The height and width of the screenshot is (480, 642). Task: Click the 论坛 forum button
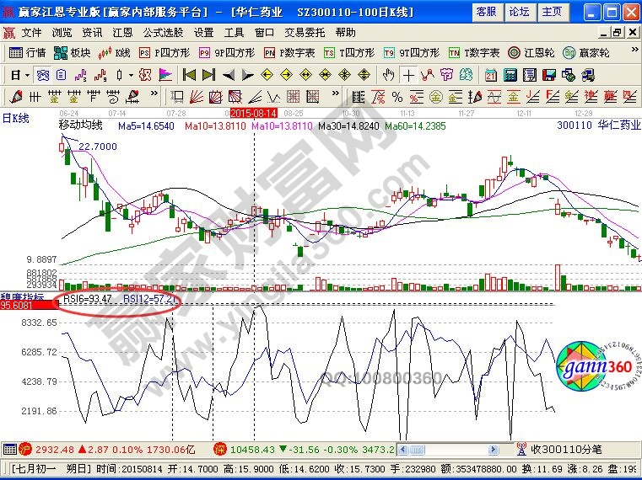519,12
